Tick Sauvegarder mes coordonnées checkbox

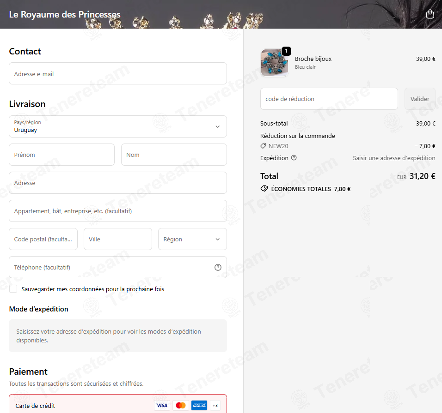click(x=13, y=289)
